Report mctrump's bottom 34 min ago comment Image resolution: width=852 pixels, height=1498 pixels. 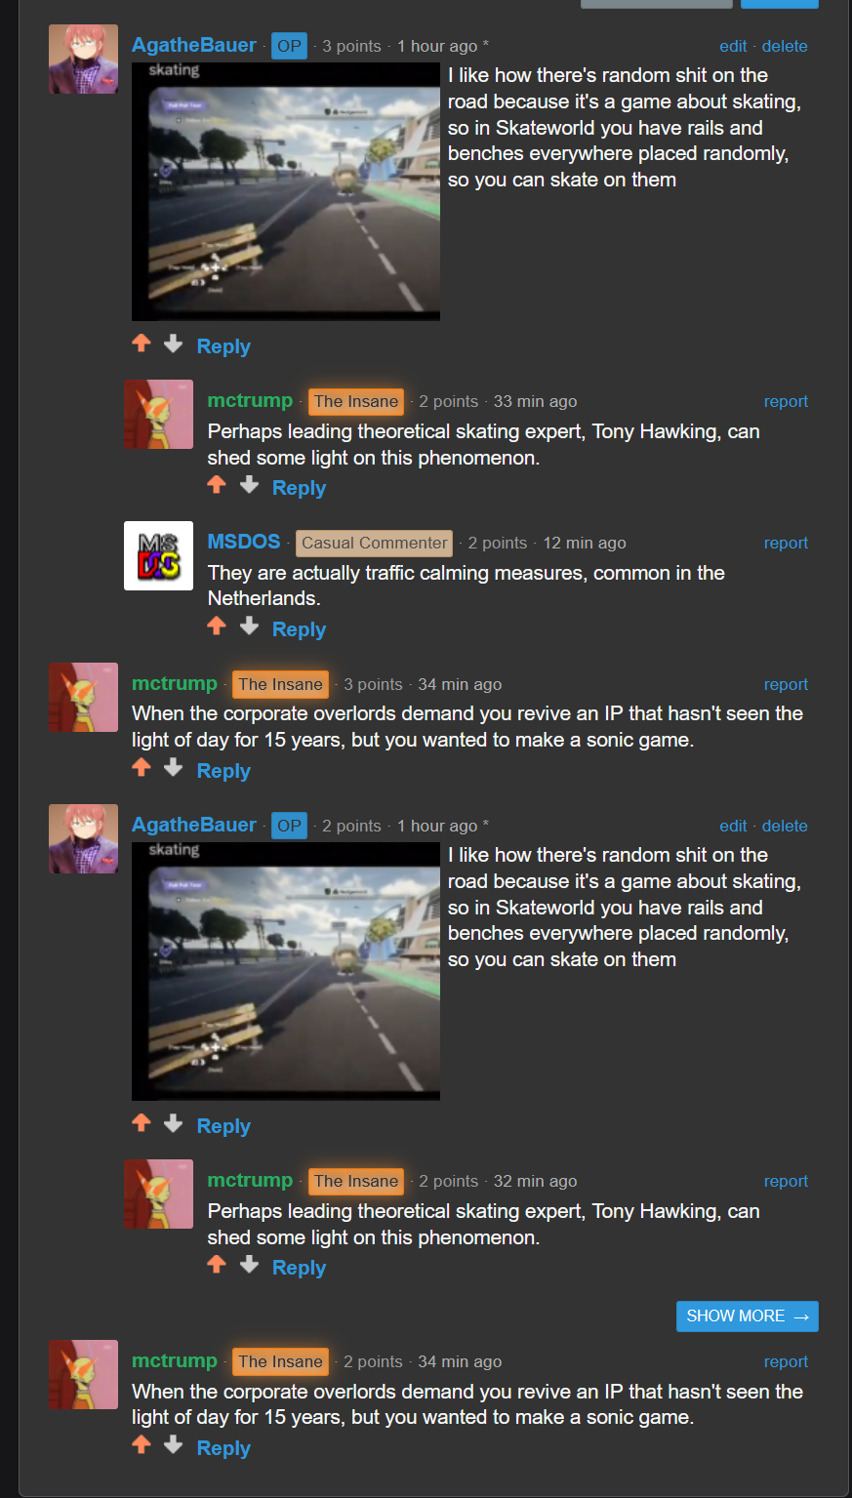pyautogui.click(x=786, y=1361)
